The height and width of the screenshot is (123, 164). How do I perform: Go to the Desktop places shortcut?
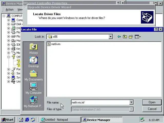pos(34,62)
